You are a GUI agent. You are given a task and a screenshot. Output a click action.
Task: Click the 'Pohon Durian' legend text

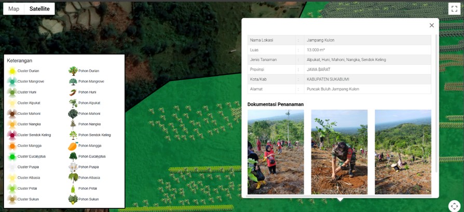(89, 71)
